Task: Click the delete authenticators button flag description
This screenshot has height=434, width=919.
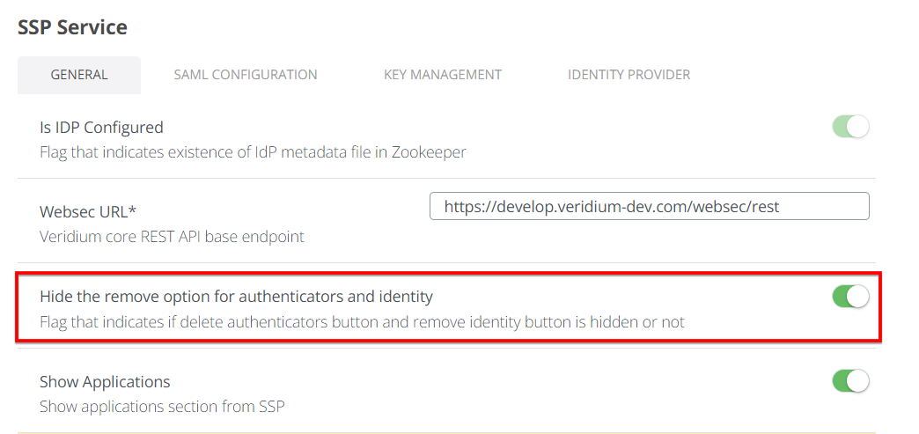Action: (362, 321)
